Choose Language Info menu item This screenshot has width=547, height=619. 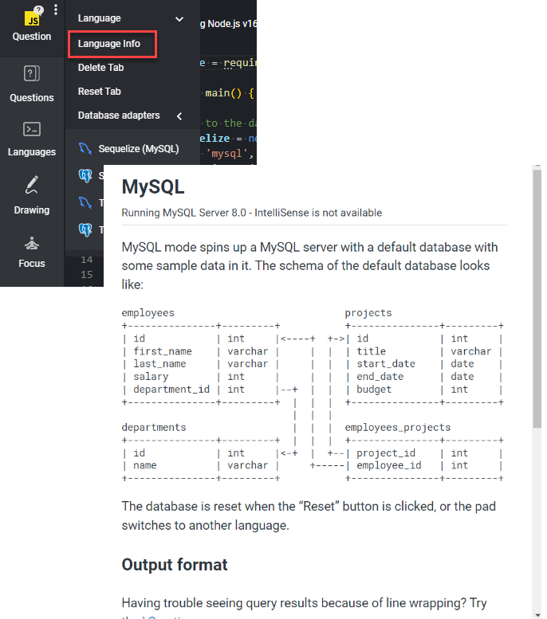(x=109, y=44)
